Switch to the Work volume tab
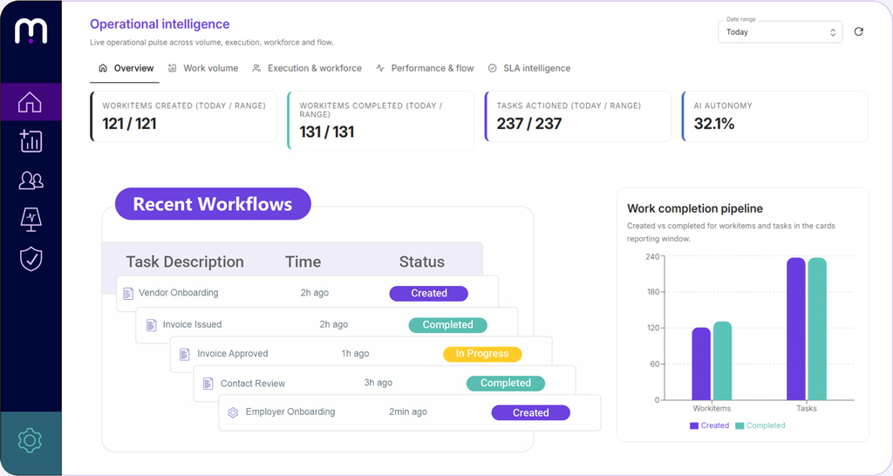This screenshot has height=476, width=893. point(203,68)
